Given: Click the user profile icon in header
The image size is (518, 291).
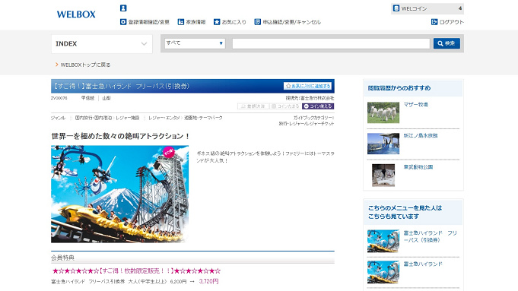Looking at the screenshot, I should [123, 8].
